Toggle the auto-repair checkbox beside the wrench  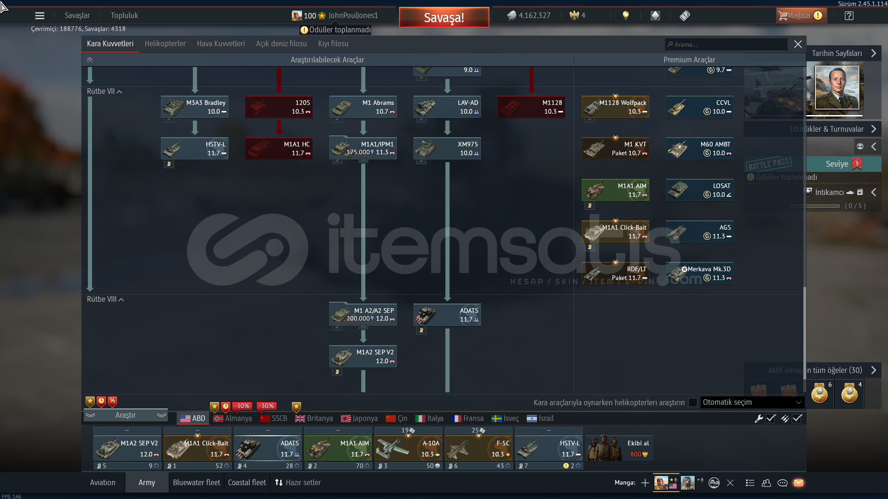tap(771, 419)
